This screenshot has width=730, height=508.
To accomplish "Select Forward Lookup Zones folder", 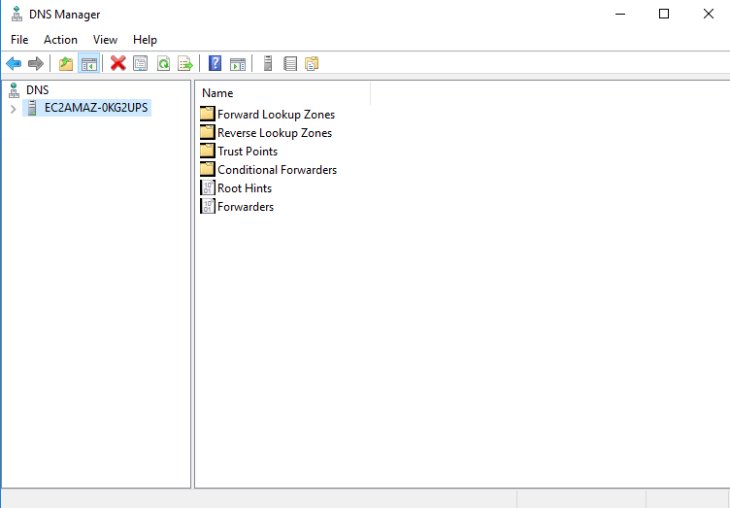I will pos(276,115).
